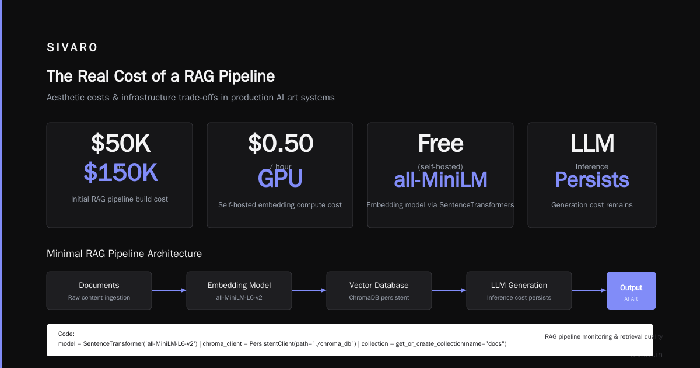
Task: Open the Vector Database node
Action: [379, 290]
